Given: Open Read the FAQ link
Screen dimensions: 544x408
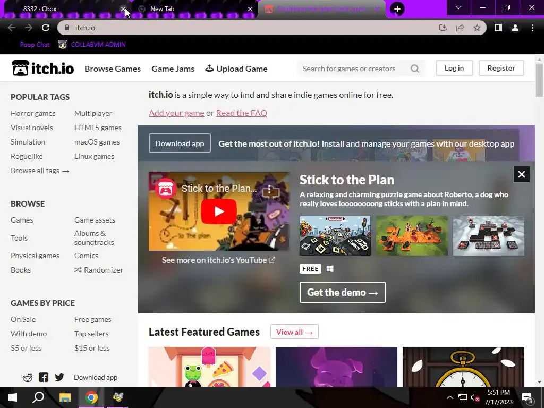Looking at the screenshot, I should [x=242, y=113].
